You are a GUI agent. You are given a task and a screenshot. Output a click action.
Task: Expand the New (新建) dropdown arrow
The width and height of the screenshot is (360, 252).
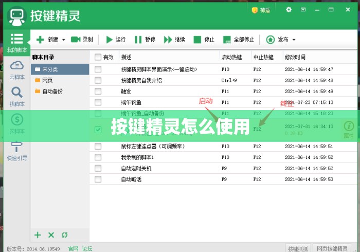64,40
